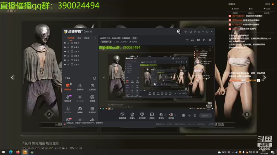Click the 虚拟形象 download icon
Screen dimensions: 277x155
click(x=68, y=108)
